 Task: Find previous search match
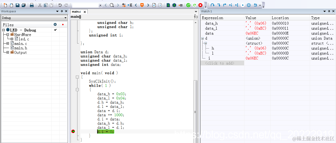click(x=106, y=5)
